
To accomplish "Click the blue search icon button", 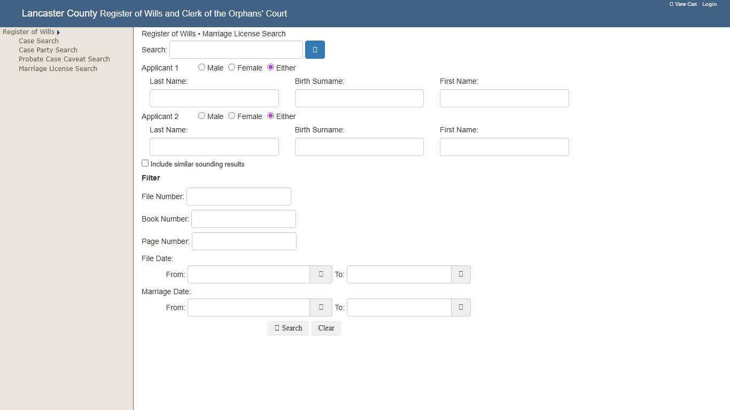I will pyautogui.click(x=315, y=50).
